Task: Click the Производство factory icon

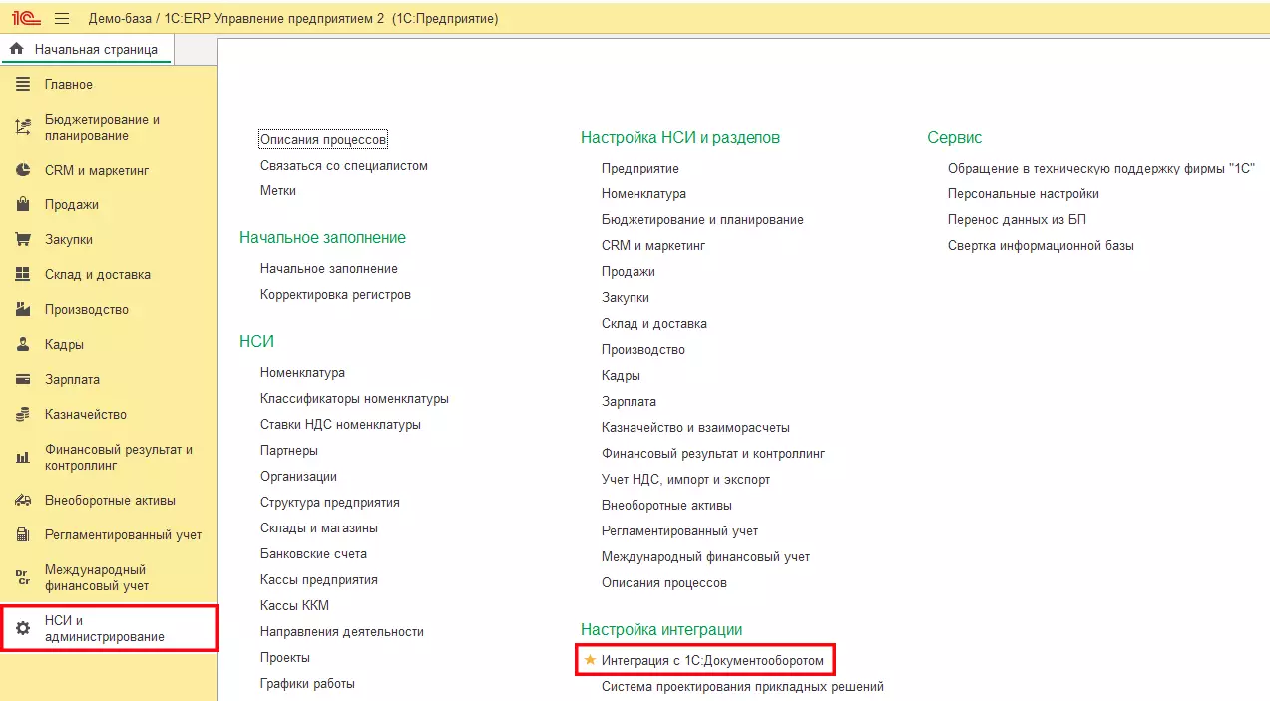Action: coord(23,310)
